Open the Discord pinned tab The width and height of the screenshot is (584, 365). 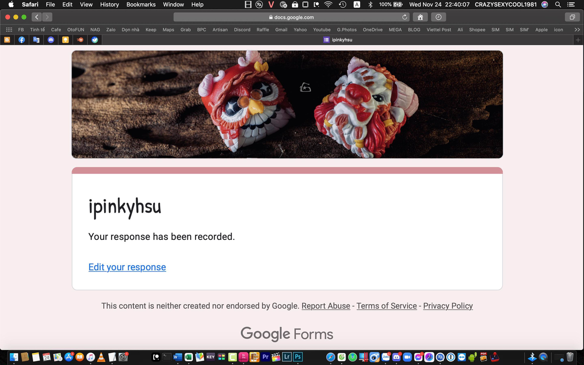click(51, 40)
